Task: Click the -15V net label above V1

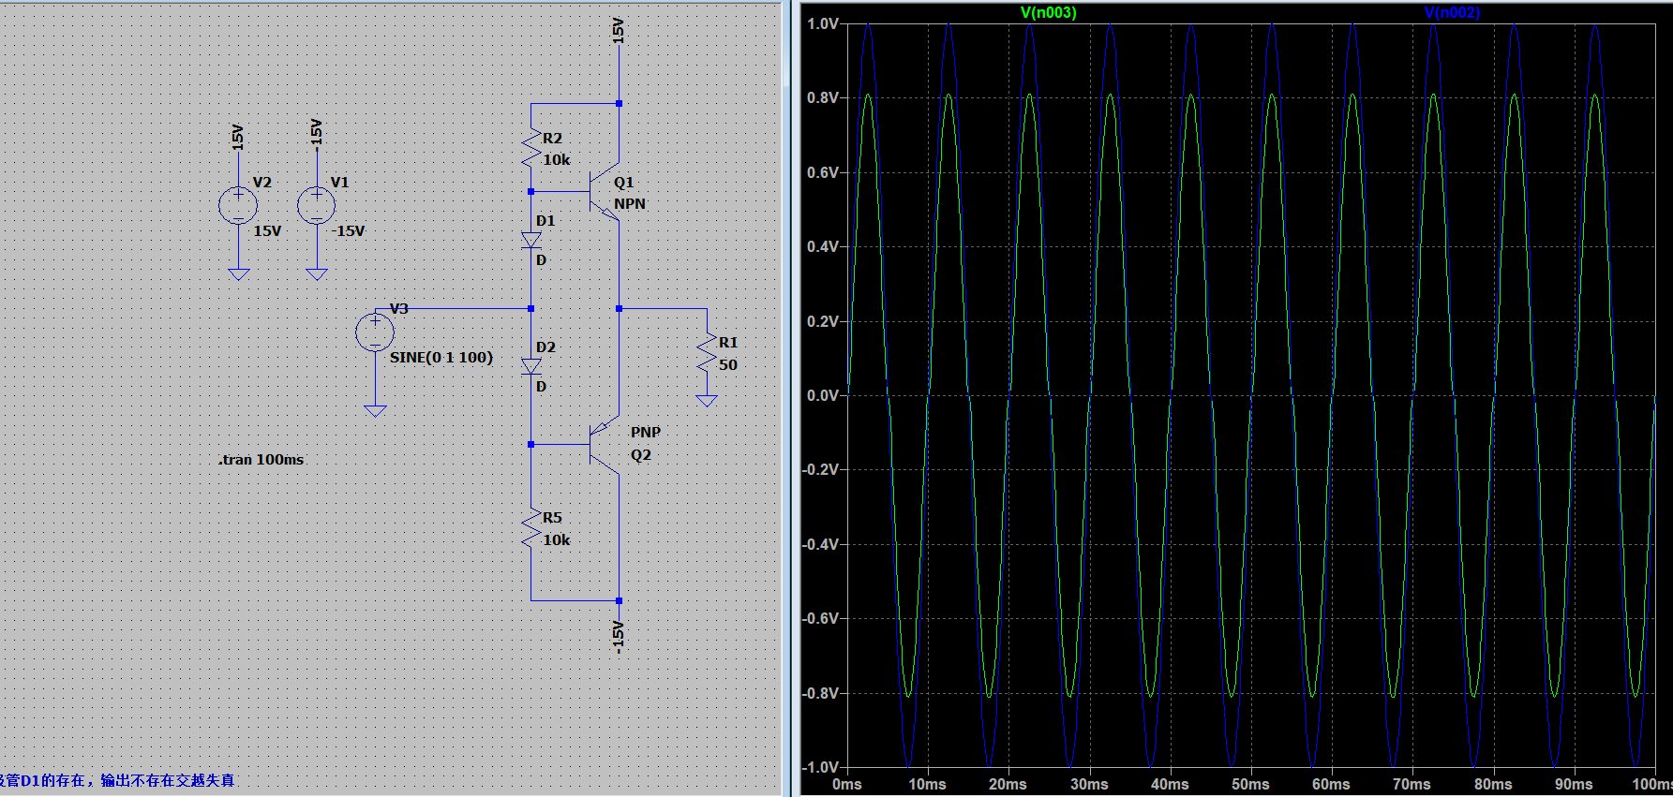Action: [316, 135]
